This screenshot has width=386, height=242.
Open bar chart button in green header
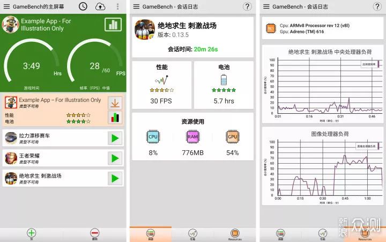(113, 25)
